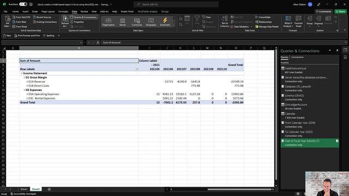Apply the Stocks data type
Screen dimensions: 349x196
coord(123,22)
